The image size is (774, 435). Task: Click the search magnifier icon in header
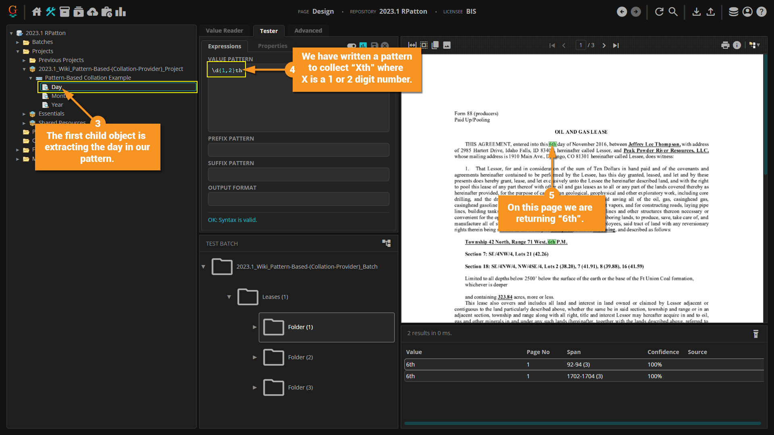673,12
